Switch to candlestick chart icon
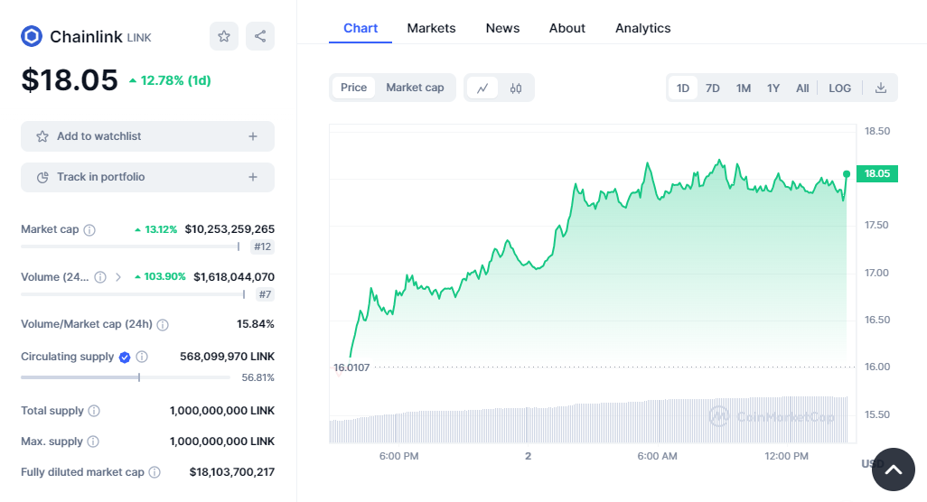927x502 pixels. click(x=516, y=88)
